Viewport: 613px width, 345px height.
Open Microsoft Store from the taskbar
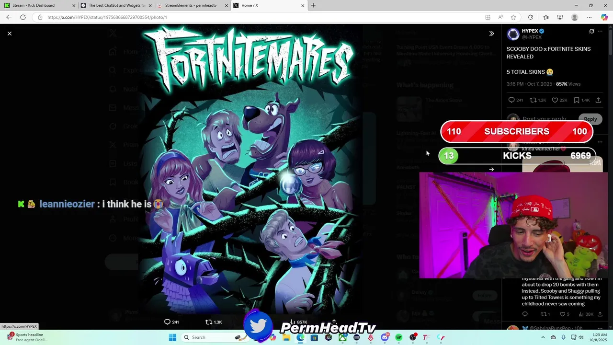click(x=314, y=337)
